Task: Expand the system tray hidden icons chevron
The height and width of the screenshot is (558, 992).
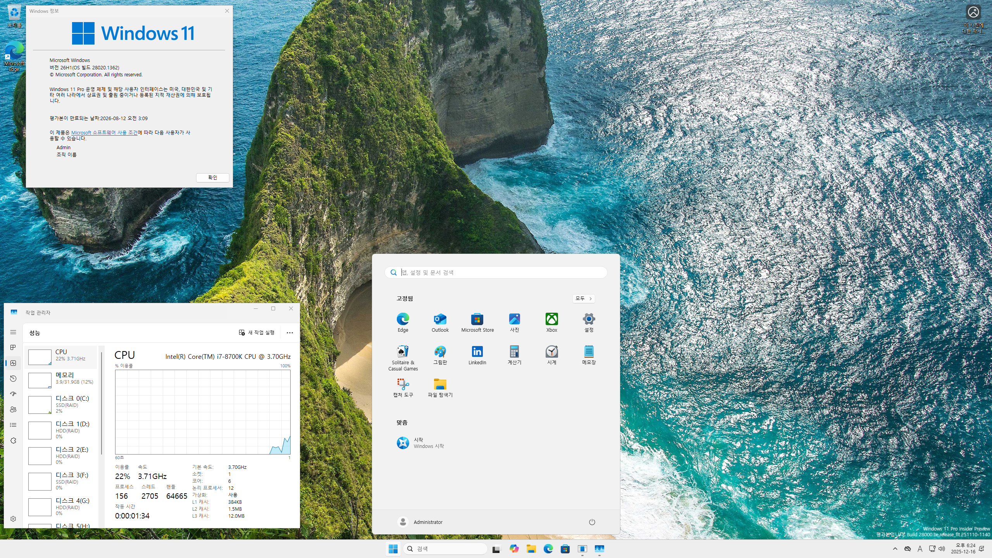Action: point(895,549)
